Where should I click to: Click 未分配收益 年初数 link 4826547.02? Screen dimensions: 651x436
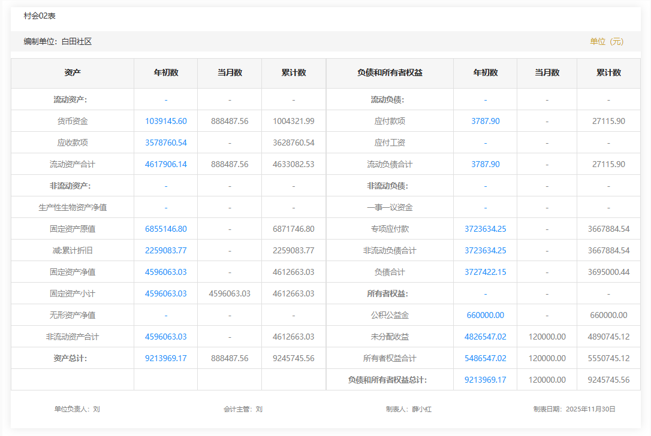tap(485, 337)
